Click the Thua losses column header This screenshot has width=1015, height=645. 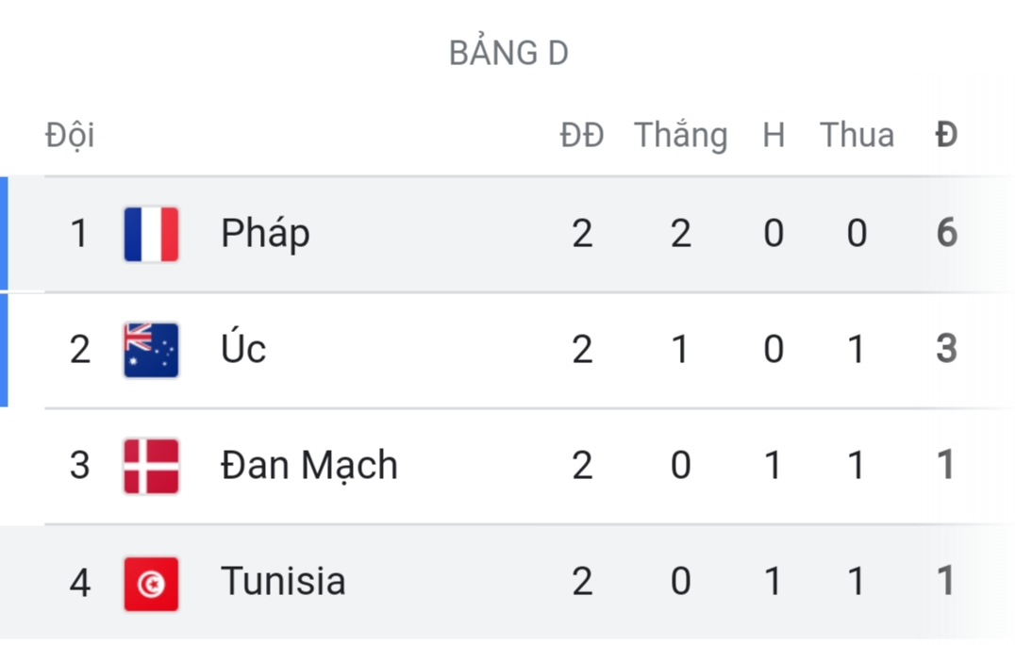tap(857, 135)
